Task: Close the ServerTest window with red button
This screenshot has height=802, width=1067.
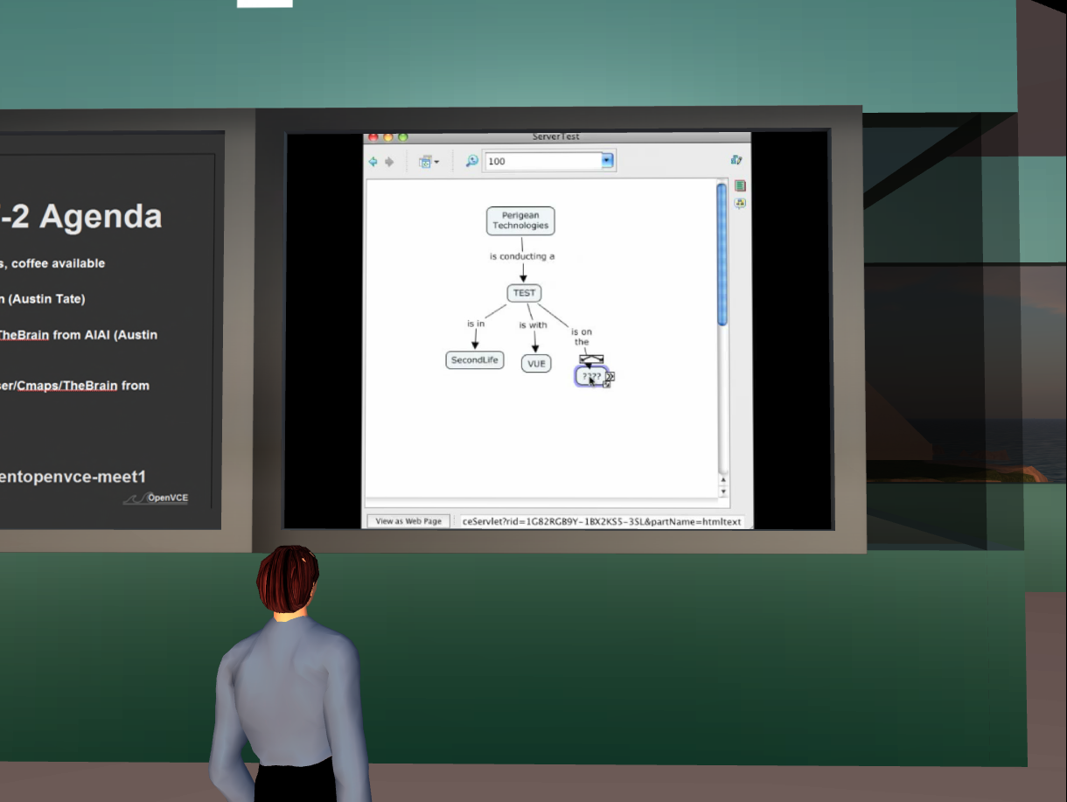Action: pos(373,137)
